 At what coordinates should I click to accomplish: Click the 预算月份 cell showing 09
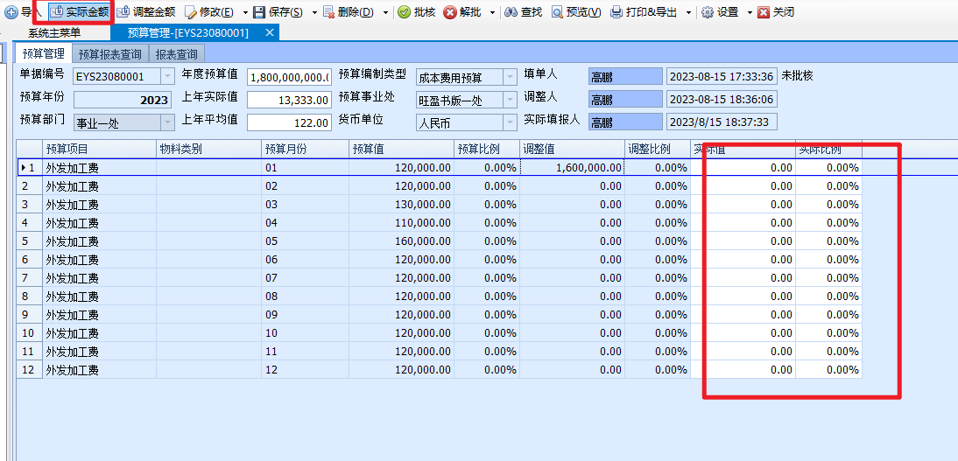pos(305,314)
